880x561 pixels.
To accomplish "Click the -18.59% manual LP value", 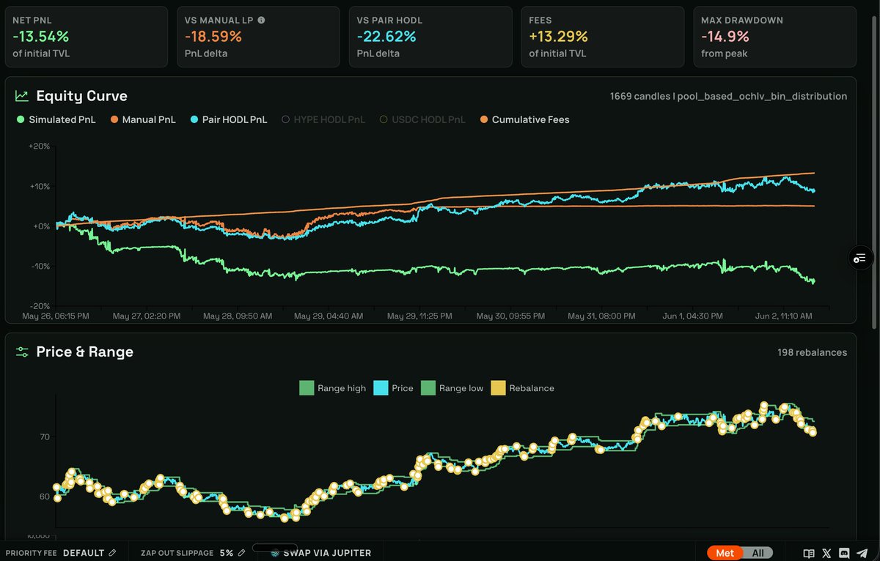I will pos(213,37).
